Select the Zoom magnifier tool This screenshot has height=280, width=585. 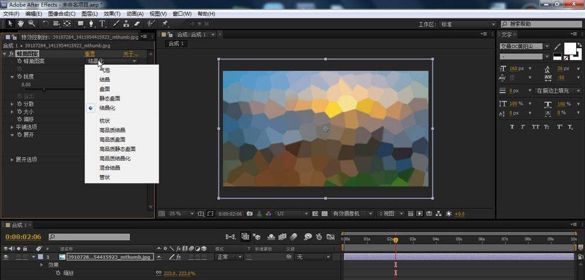(32, 24)
